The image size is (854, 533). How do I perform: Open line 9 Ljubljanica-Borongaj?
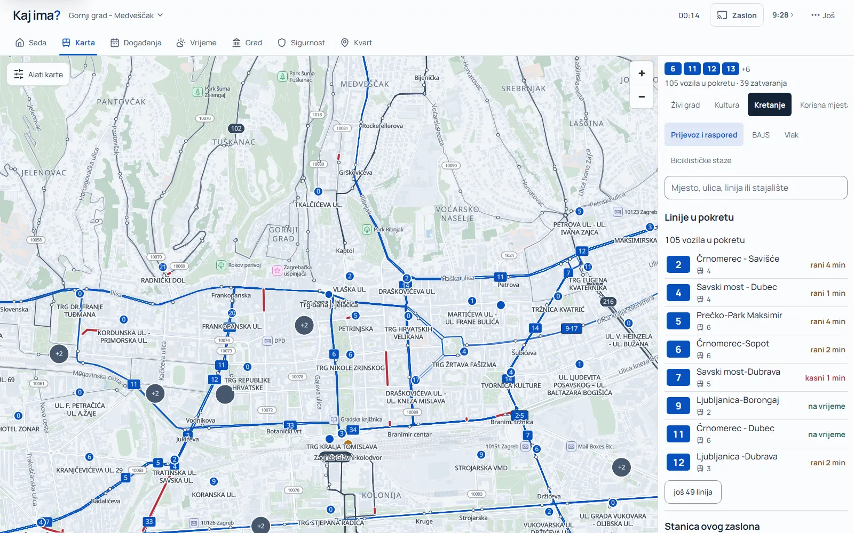point(756,406)
